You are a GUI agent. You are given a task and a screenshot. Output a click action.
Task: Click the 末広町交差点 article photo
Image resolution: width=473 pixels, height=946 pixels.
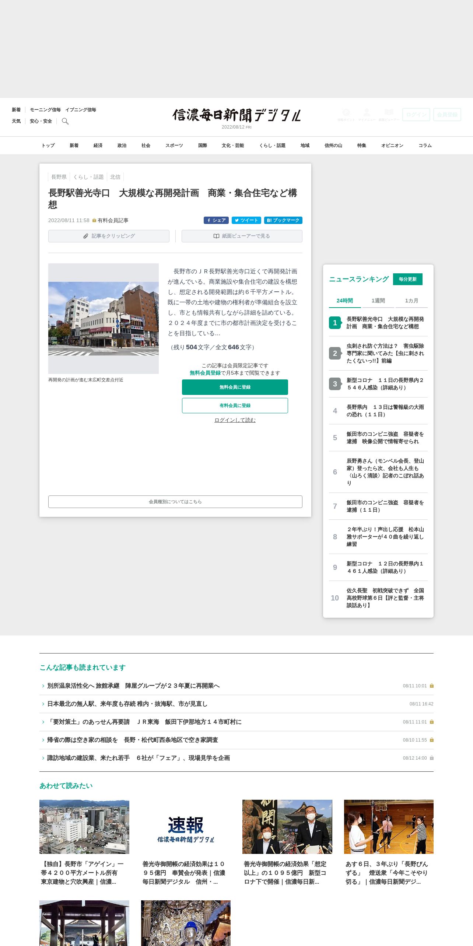coord(104,319)
